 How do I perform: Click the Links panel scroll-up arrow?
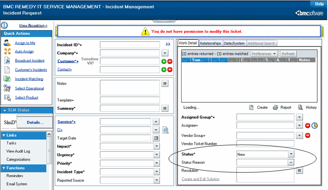[x=49, y=134]
